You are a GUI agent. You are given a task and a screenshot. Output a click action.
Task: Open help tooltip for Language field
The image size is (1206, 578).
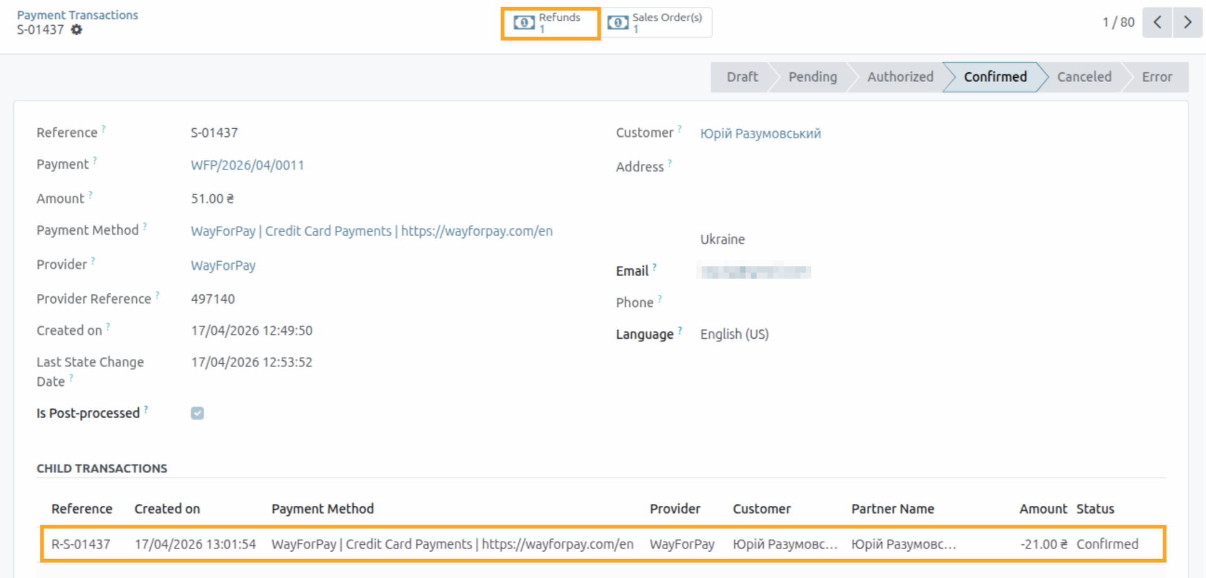[680, 330]
